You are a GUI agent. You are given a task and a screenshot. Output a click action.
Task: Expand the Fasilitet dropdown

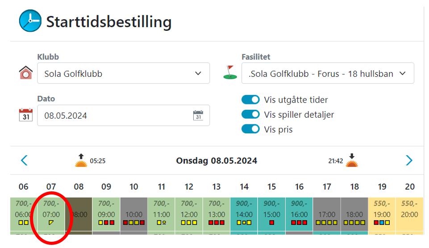[328, 73]
